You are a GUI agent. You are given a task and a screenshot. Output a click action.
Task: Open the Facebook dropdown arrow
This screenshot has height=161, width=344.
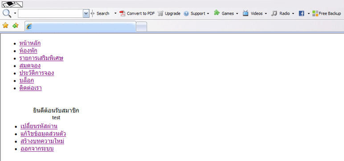coord(308,14)
